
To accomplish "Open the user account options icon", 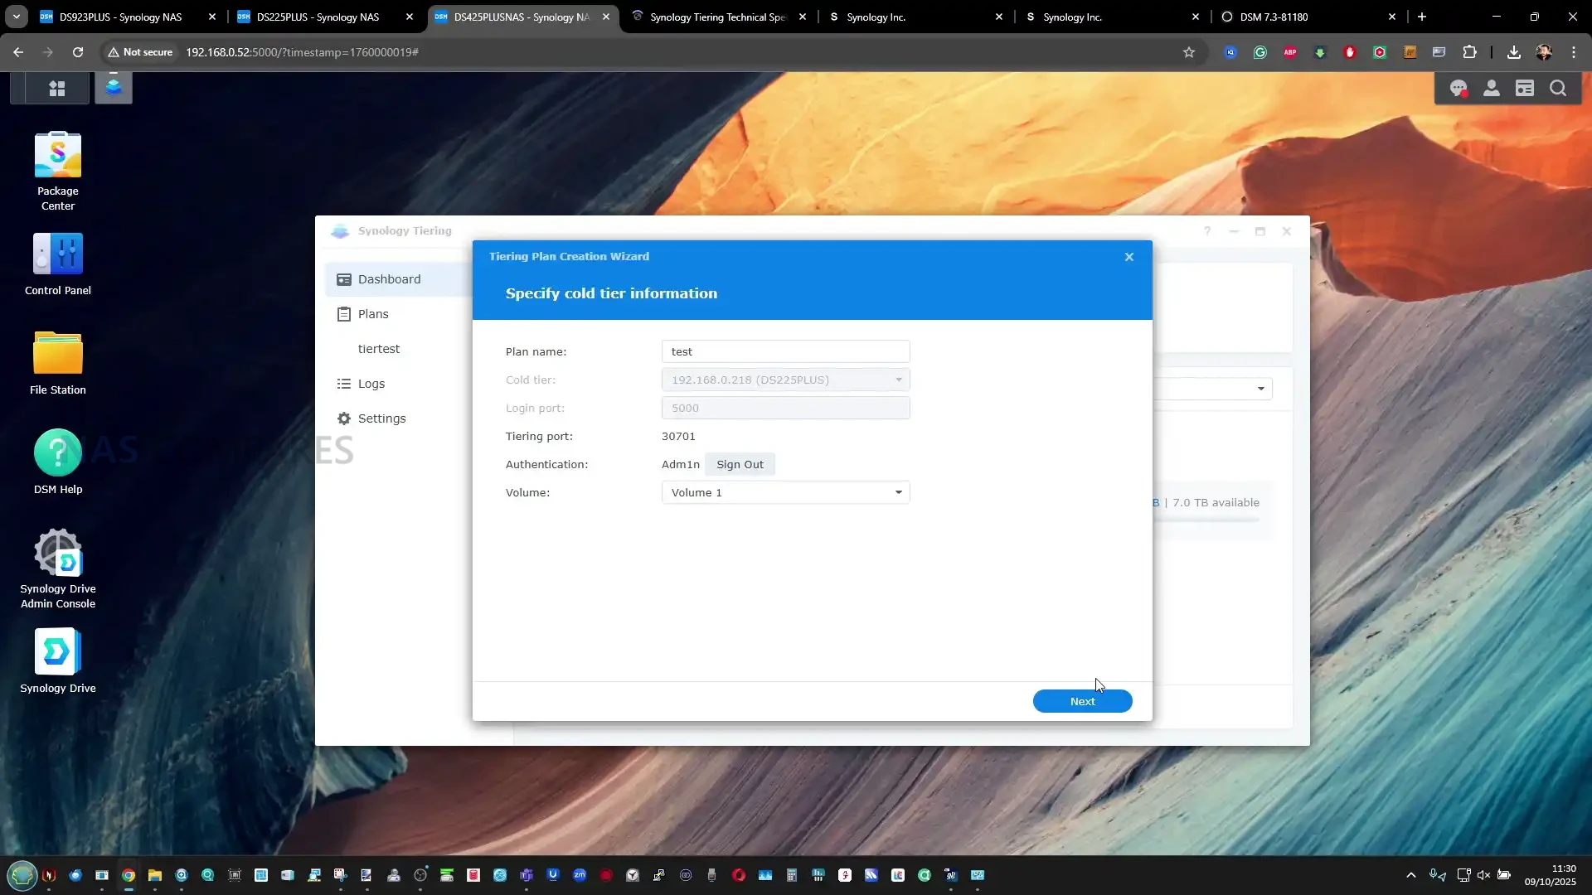I will (1491, 89).
